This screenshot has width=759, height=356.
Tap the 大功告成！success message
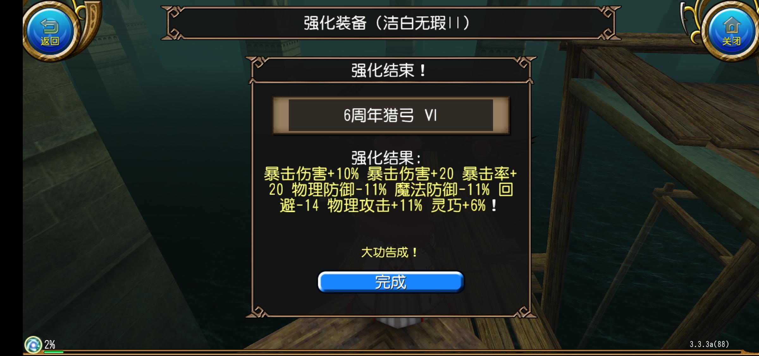point(390,252)
